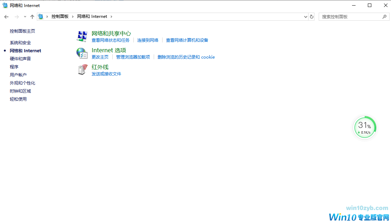Focus the 搜索控制面板 search field
Viewport: 391px width, 222px height.
point(351,16)
